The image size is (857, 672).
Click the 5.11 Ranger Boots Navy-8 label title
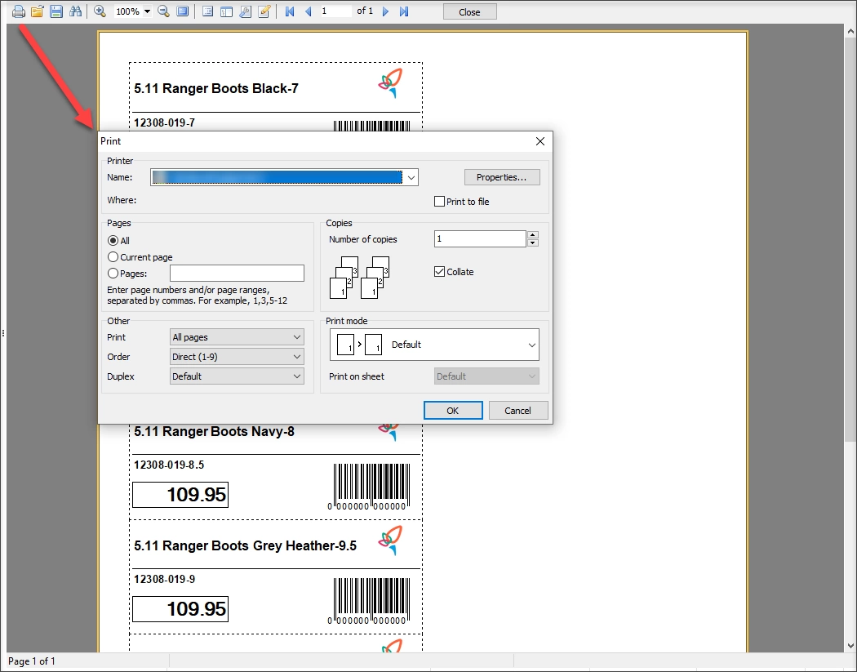click(x=214, y=431)
